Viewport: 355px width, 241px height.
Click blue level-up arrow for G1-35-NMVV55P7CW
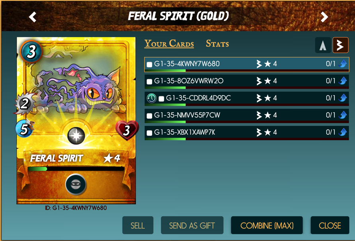tap(343, 115)
